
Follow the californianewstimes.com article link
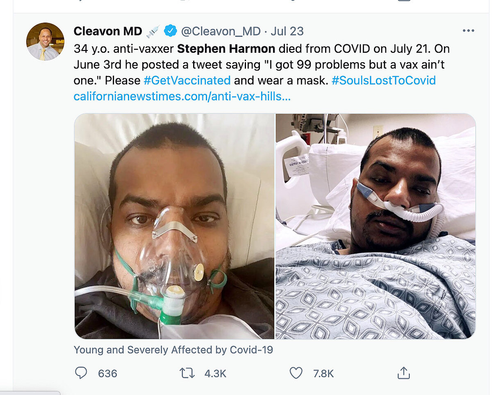tap(182, 96)
